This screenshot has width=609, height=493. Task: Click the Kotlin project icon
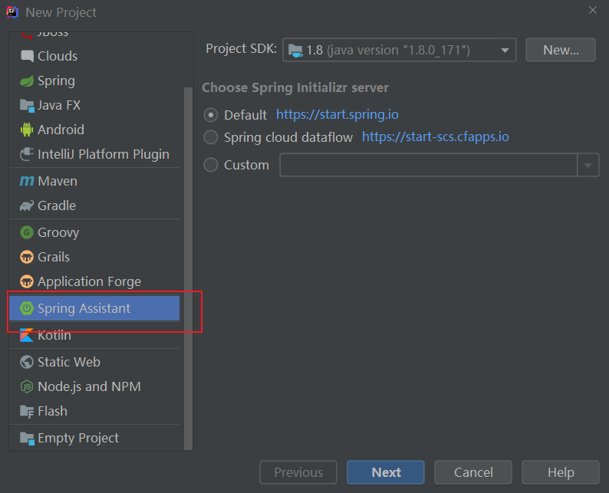[27, 335]
